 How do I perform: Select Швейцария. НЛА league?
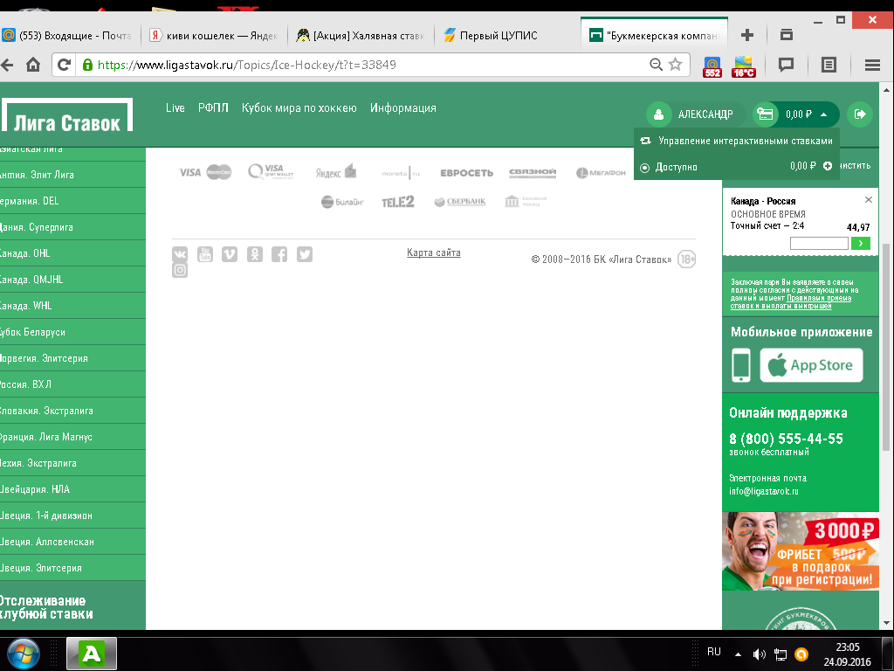(x=72, y=489)
